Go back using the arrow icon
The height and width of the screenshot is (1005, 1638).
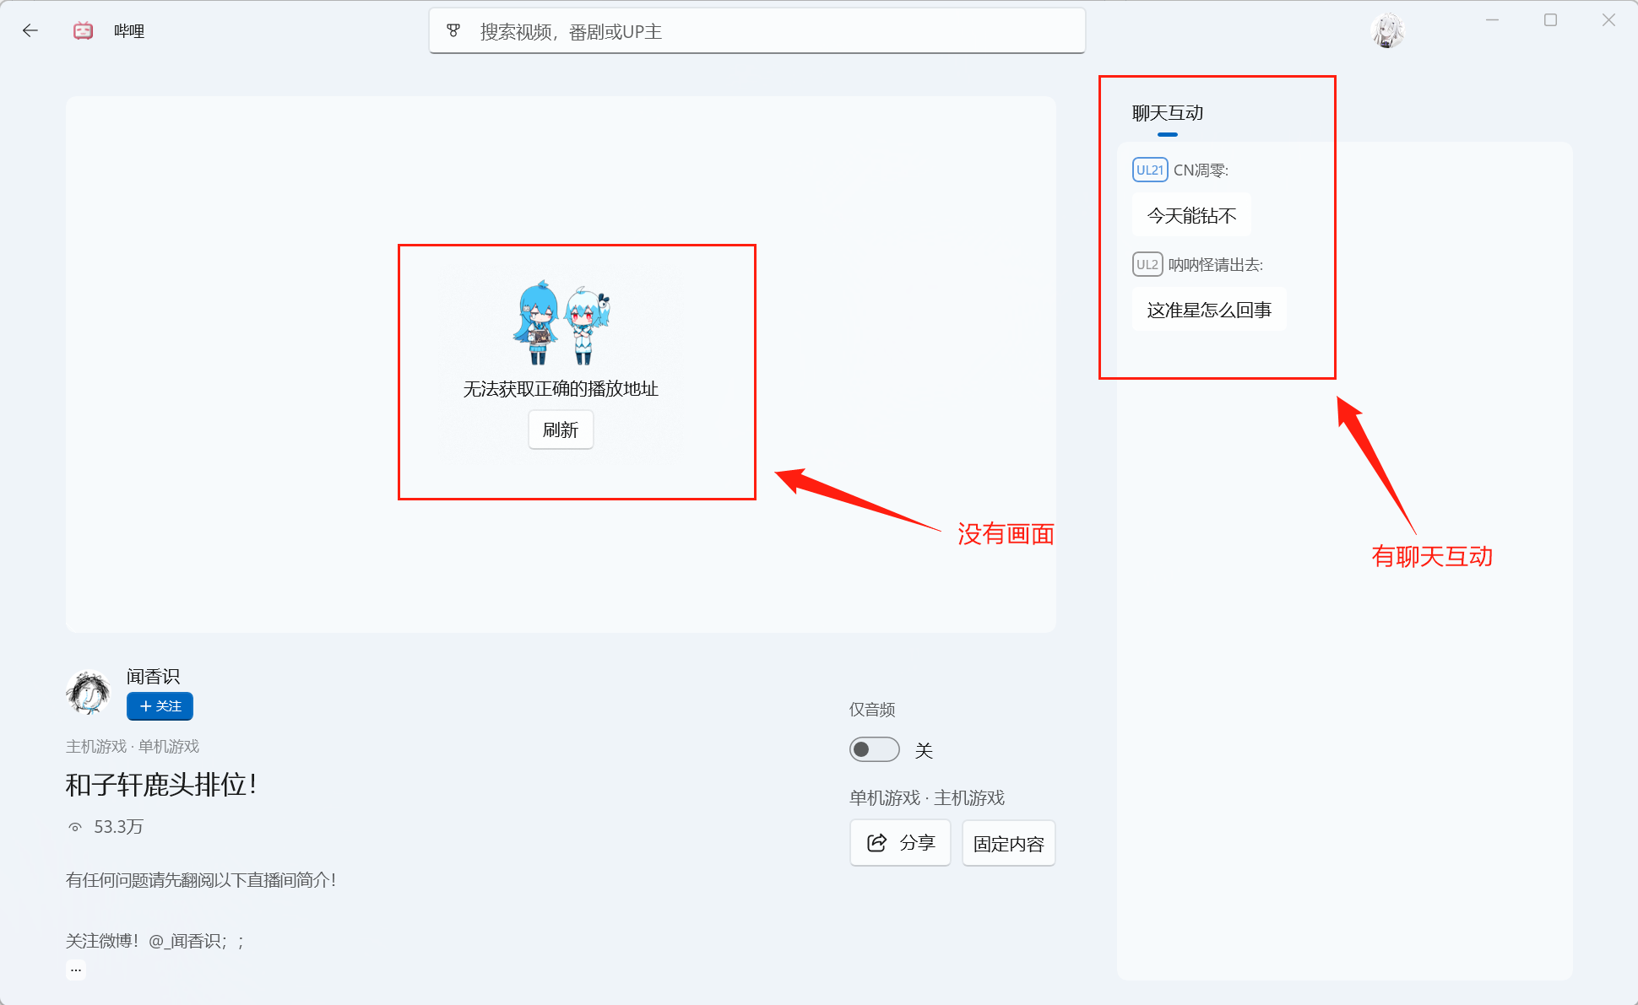point(30,31)
